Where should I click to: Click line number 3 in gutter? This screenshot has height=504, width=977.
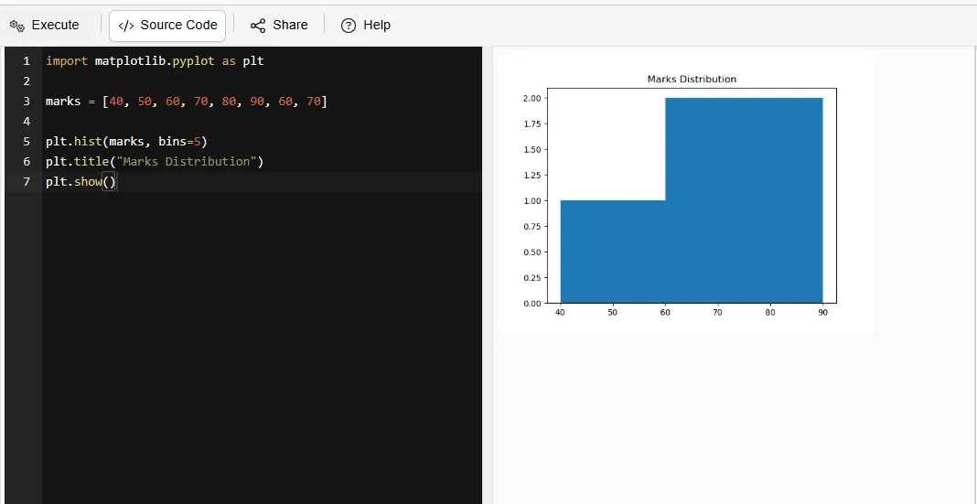pyautogui.click(x=27, y=101)
